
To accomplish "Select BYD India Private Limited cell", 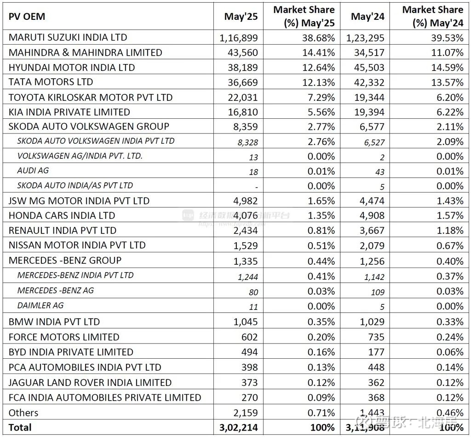I will tap(71, 352).
